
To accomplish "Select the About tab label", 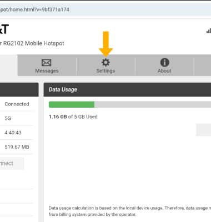I will (164, 71).
